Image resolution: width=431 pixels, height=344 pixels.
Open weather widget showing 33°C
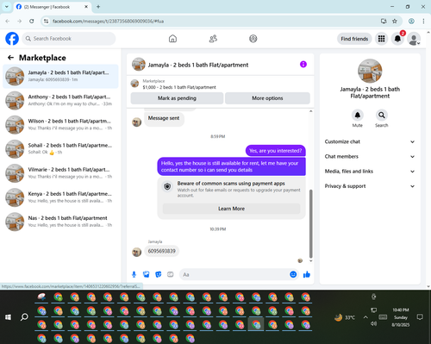(345, 317)
